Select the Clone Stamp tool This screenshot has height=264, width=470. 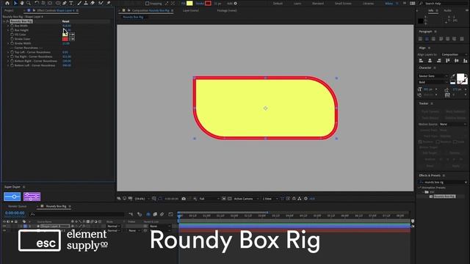(x=86, y=3)
